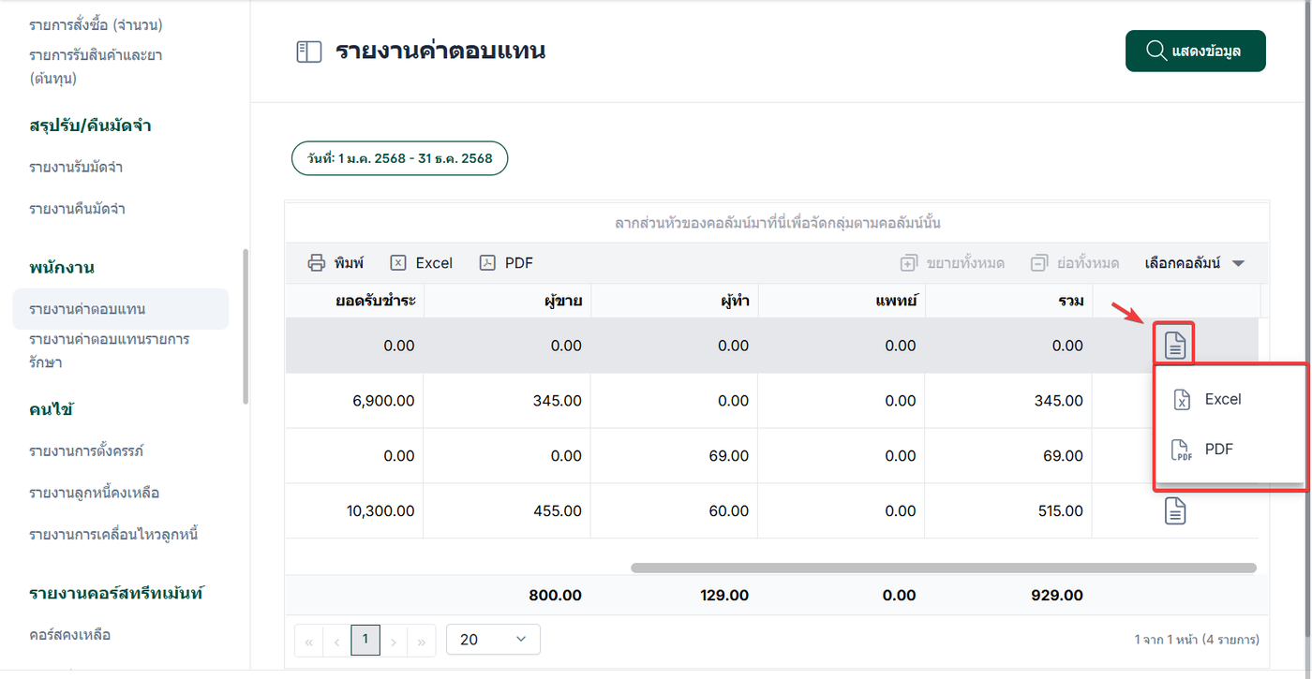Click the Excel export icon in toolbar
Image resolution: width=1312 pixels, height=679 pixels.
(x=398, y=263)
